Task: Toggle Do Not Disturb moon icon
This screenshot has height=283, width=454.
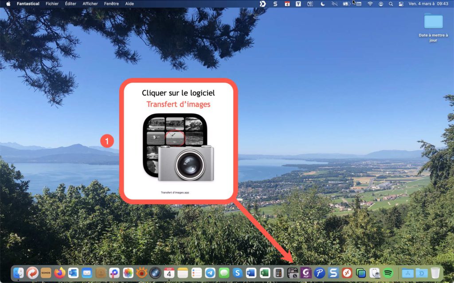Action: click(323, 4)
